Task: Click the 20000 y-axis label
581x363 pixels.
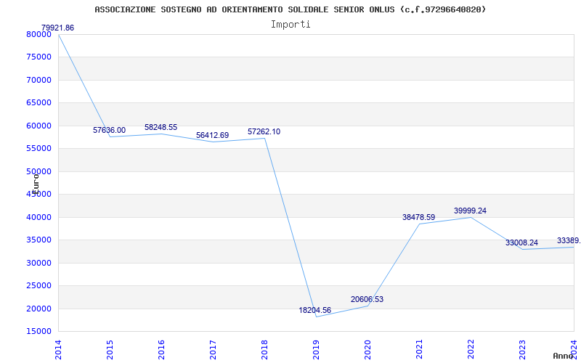Action: 38,309
